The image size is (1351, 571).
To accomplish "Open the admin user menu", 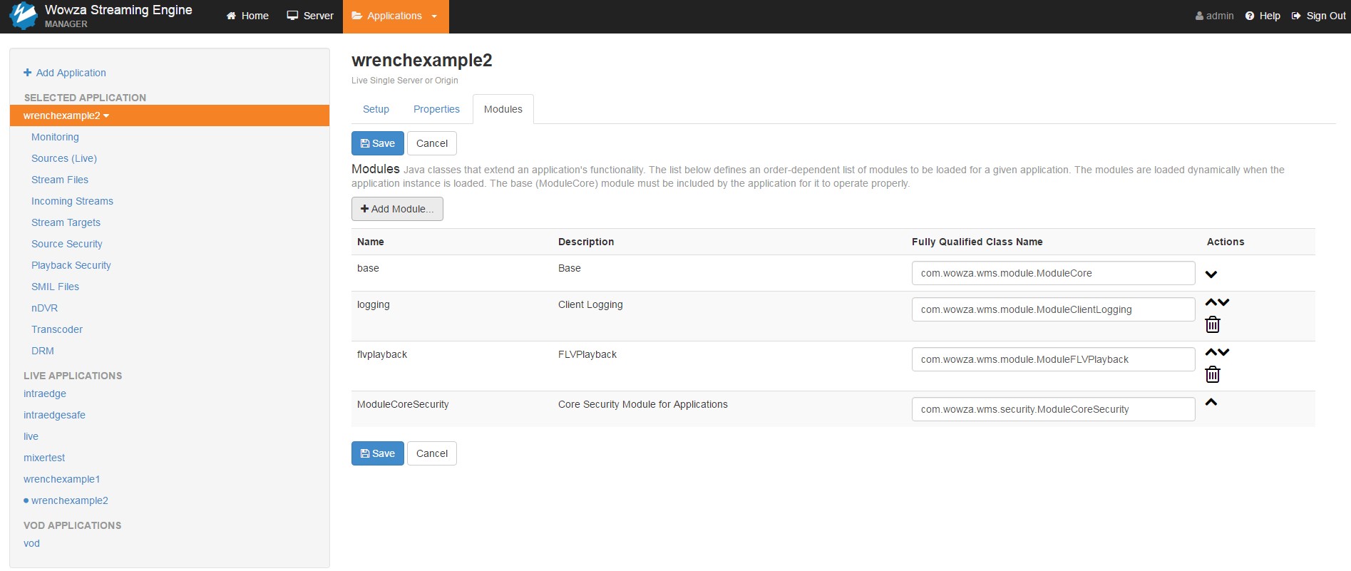I will 1214,16.
